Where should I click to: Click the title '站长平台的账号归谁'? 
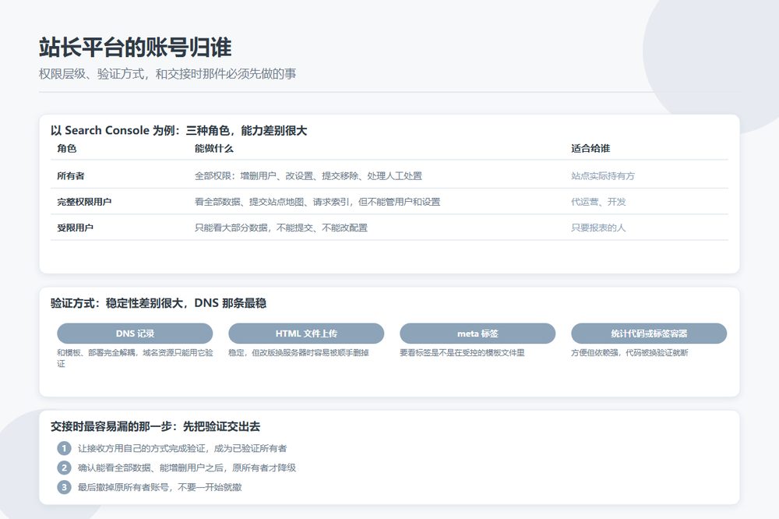coord(135,48)
